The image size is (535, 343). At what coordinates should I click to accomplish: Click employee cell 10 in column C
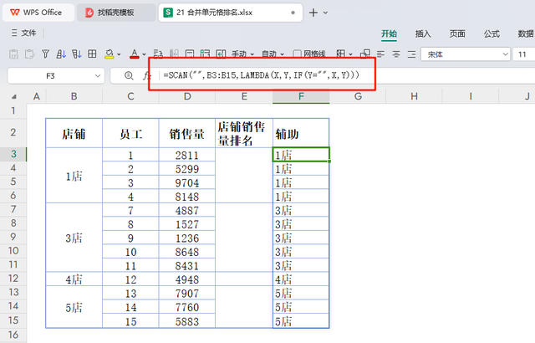[x=130, y=252]
